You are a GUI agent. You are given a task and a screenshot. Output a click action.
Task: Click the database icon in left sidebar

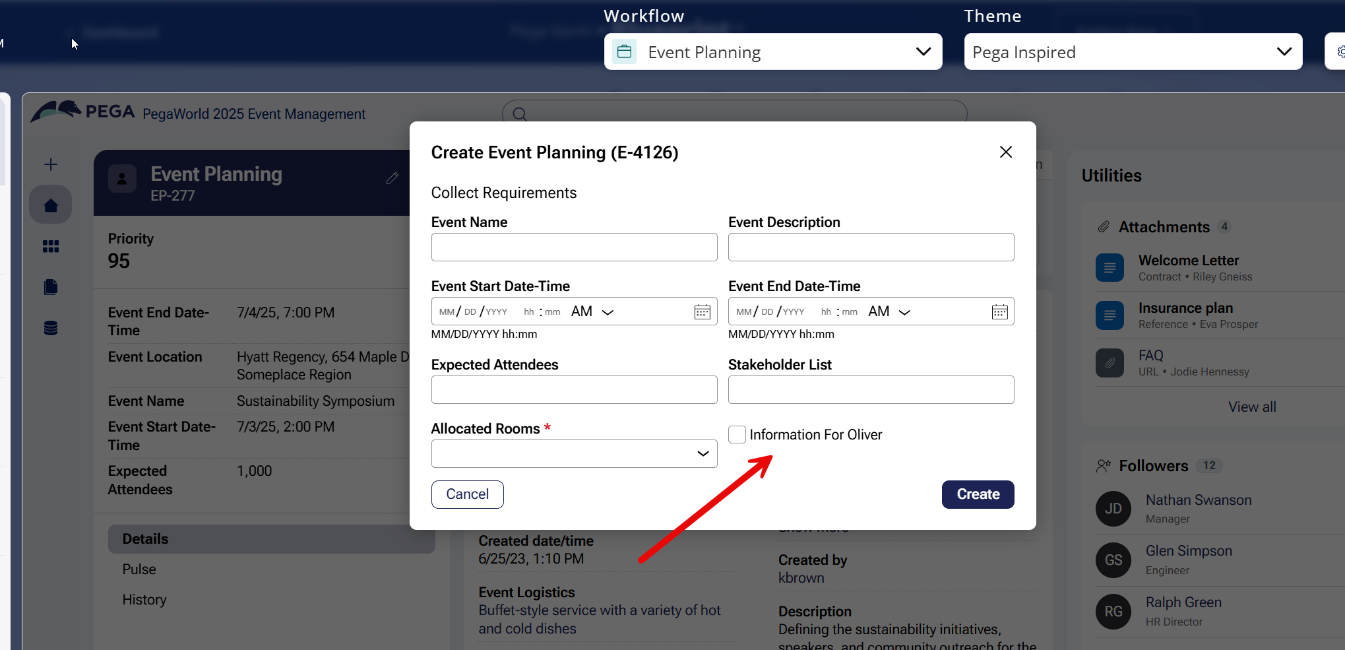pyautogui.click(x=51, y=328)
